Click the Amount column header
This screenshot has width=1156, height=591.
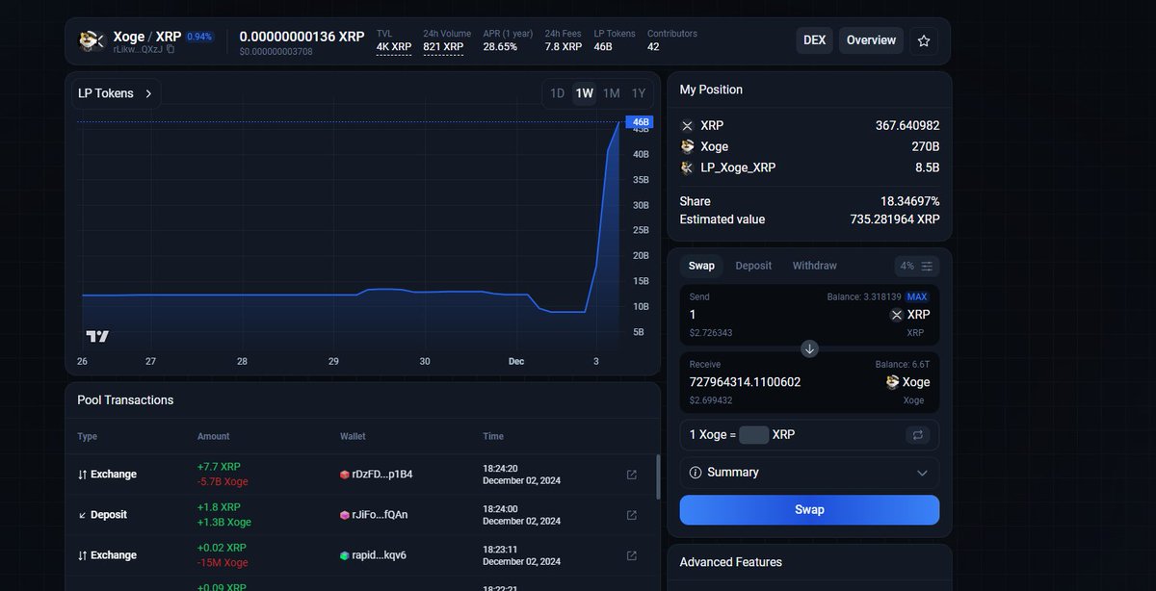[213, 436]
